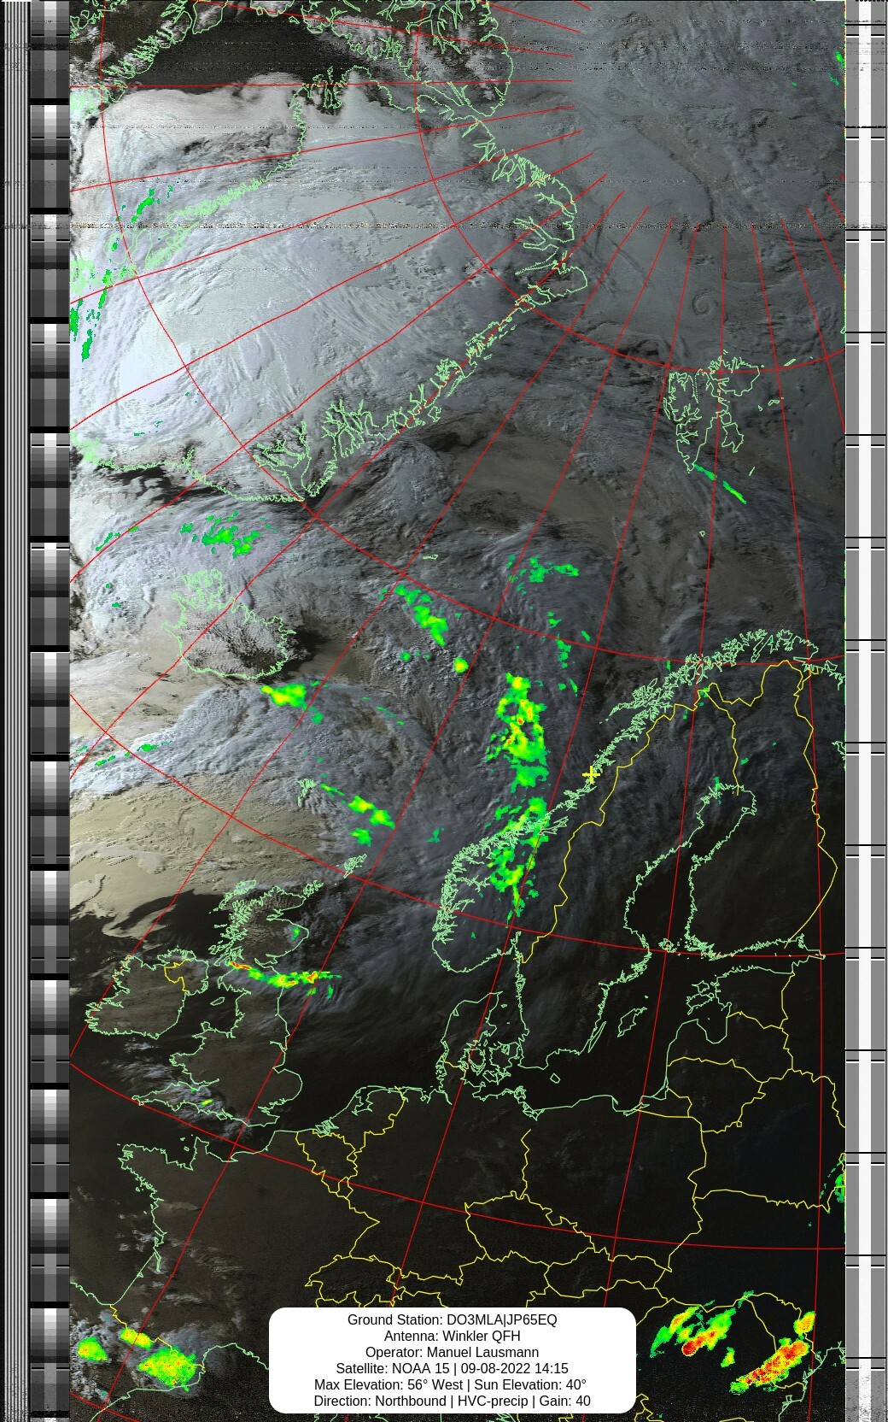Click the "Antenna: Winkler QFH" text line
The image size is (888, 1422).
(x=452, y=1337)
